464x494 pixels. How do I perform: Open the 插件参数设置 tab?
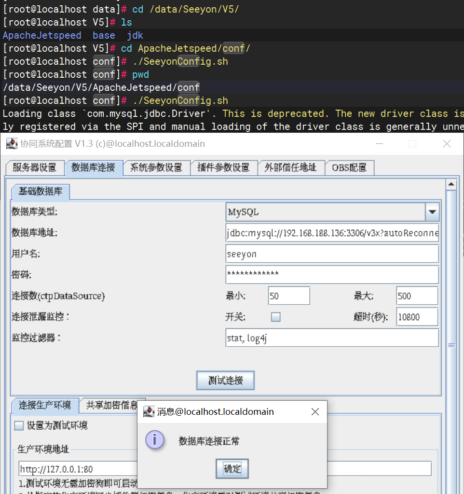click(x=223, y=167)
